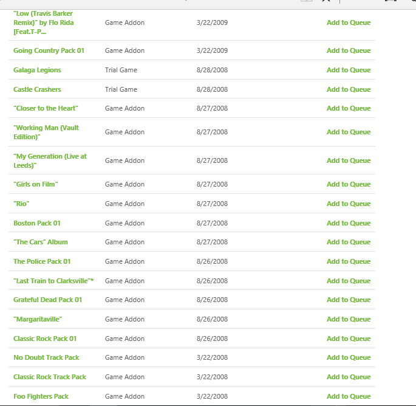This screenshot has height=406, width=416.
Task: Select Game Addon type in Boston Pack 01 row
Action: tap(124, 223)
